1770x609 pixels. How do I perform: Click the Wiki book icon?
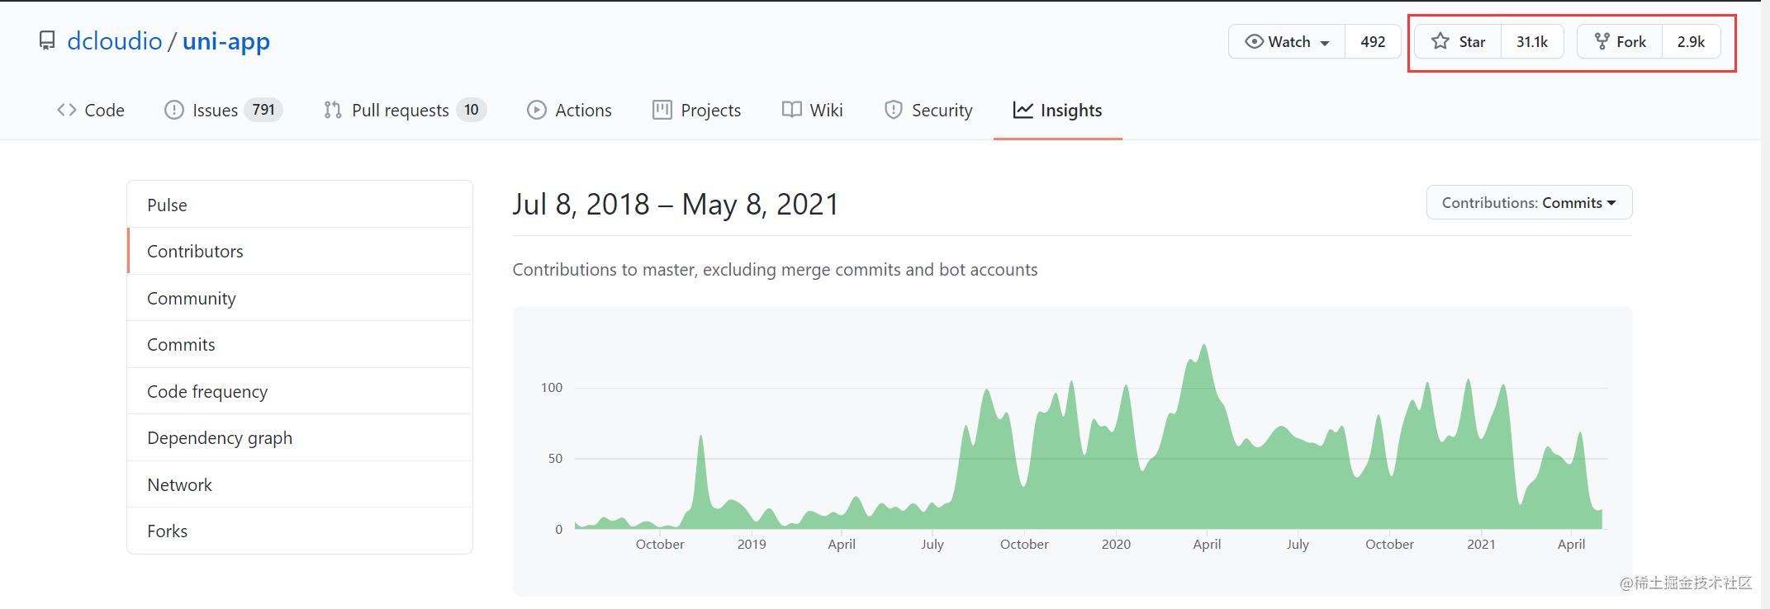tap(792, 110)
